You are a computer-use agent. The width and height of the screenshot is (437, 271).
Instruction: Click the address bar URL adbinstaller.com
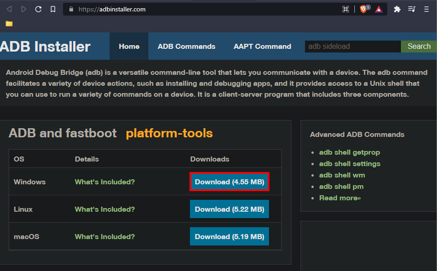coord(112,9)
